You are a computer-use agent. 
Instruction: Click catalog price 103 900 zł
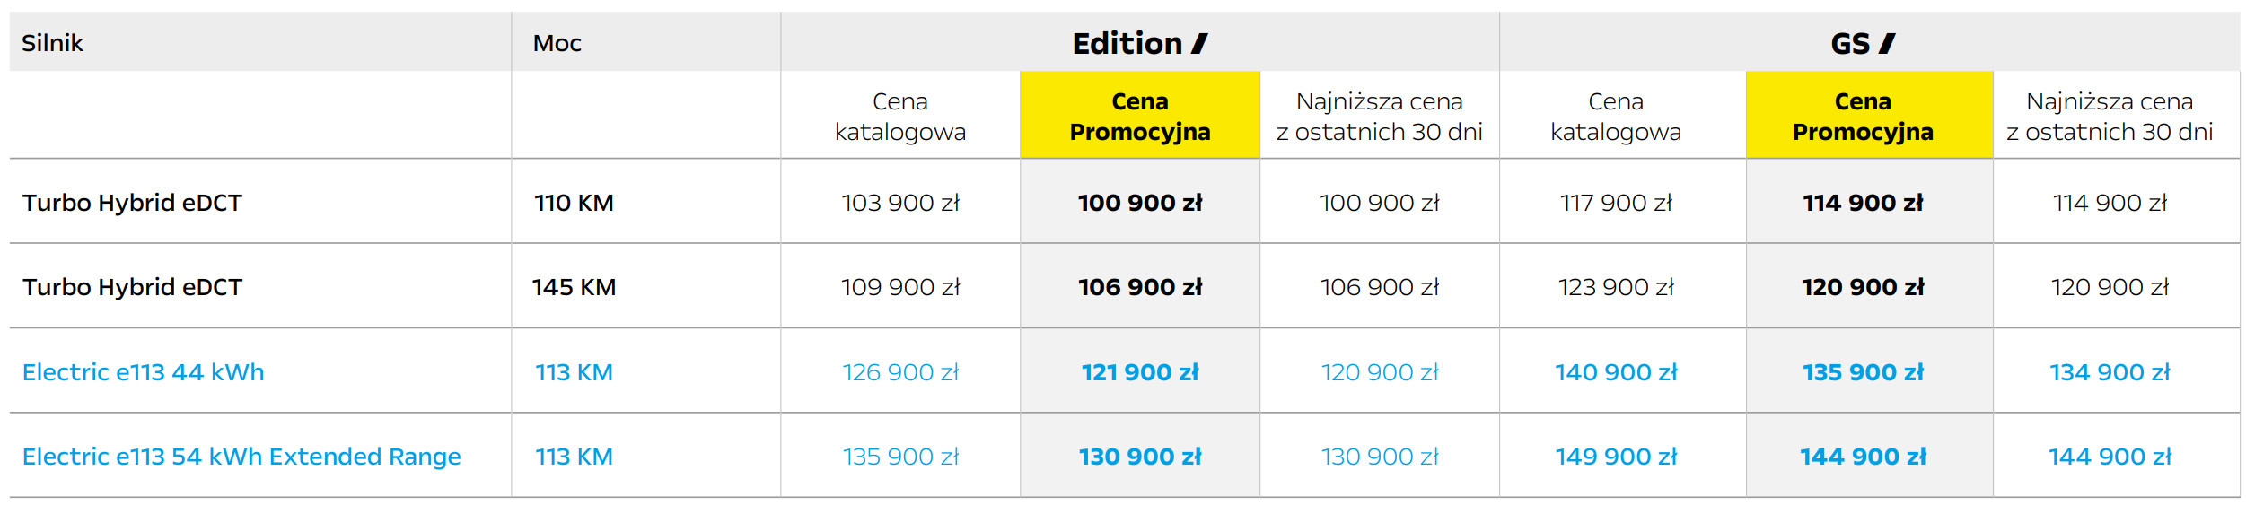(x=900, y=203)
